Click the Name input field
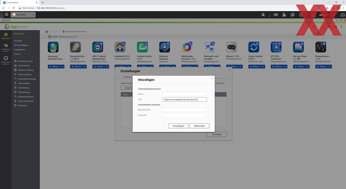The image size is (346, 189). point(185,94)
